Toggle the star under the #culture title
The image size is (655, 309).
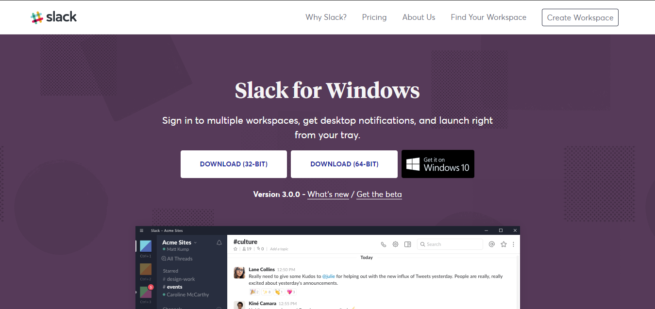tap(235, 249)
